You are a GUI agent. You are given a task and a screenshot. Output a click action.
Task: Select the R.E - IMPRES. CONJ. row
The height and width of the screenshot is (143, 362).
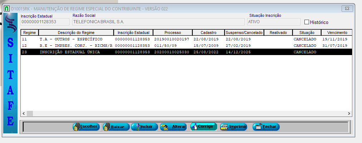tap(72, 46)
